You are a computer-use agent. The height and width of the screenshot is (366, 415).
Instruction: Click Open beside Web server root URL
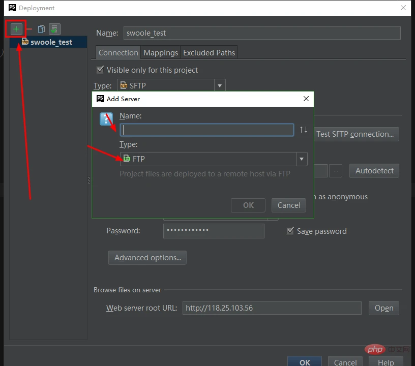click(383, 308)
